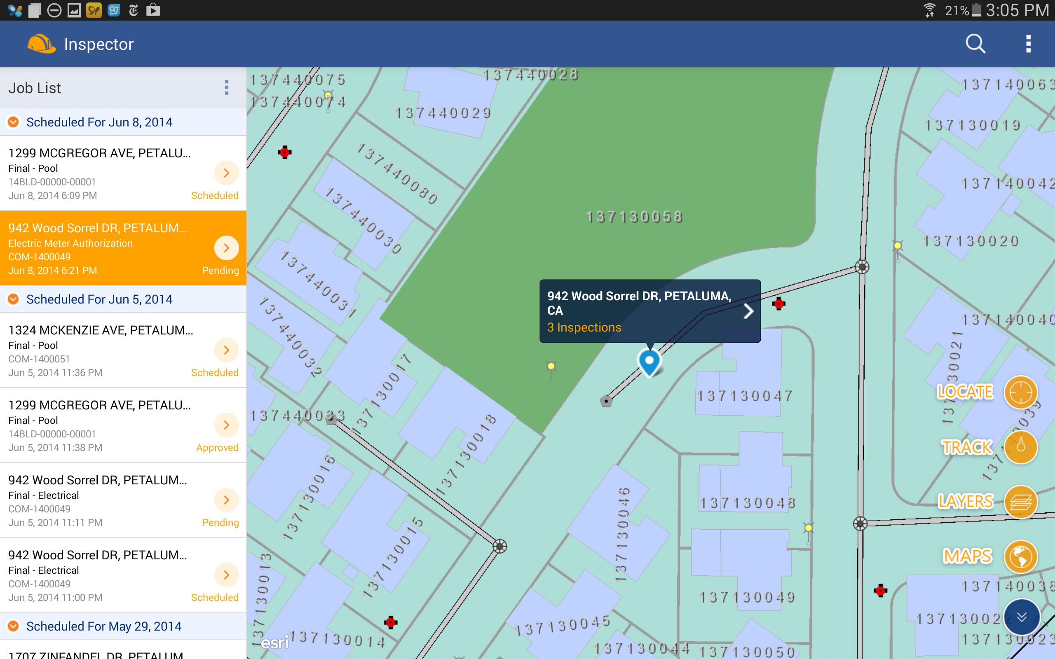Tap the yellow light marker left of the blue pin
Viewport: 1055px width, 659px height.
(x=551, y=366)
